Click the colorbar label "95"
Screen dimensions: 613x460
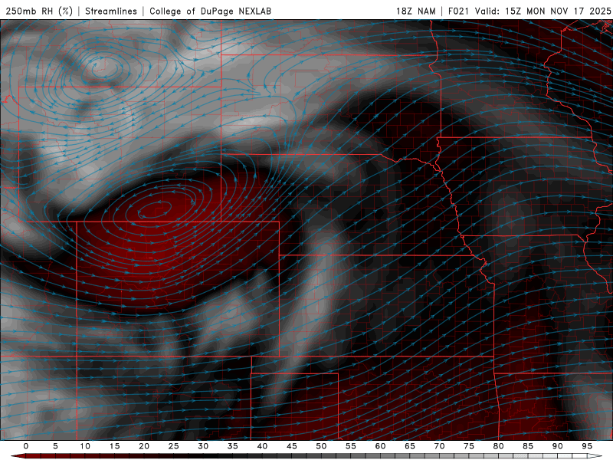click(x=586, y=446)
